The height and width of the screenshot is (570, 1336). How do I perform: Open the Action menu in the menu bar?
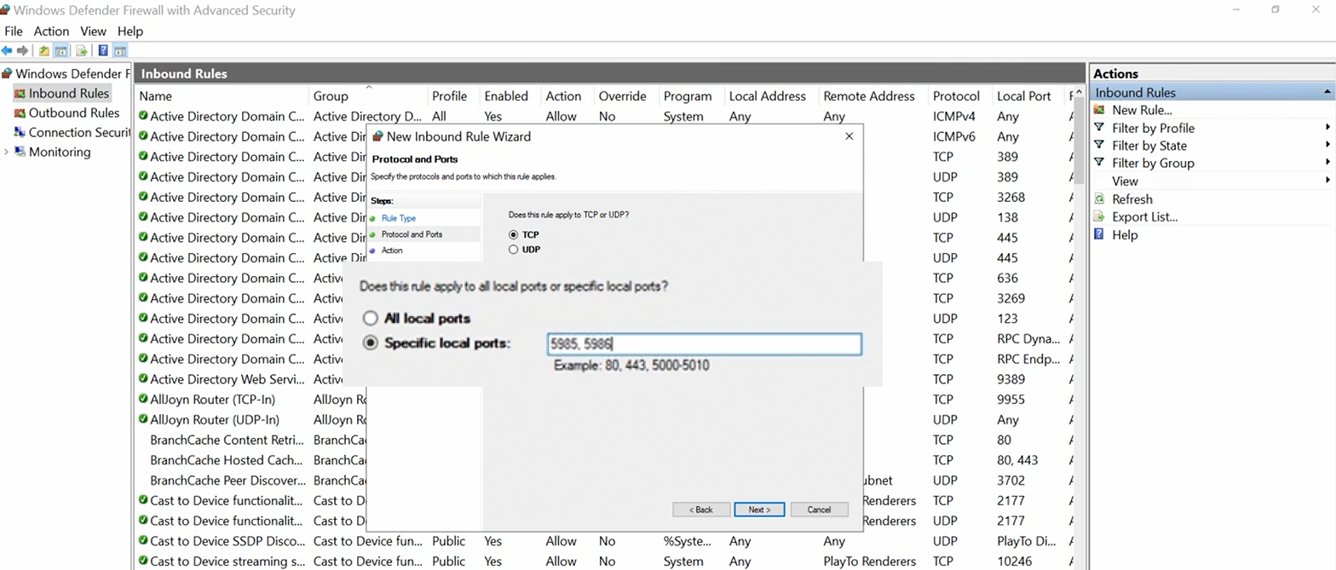[51, 32]
